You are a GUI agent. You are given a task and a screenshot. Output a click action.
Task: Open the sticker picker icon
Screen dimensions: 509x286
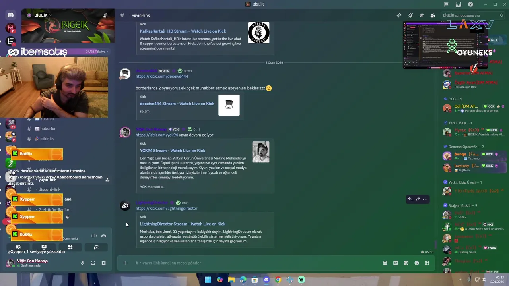point(406,263)
